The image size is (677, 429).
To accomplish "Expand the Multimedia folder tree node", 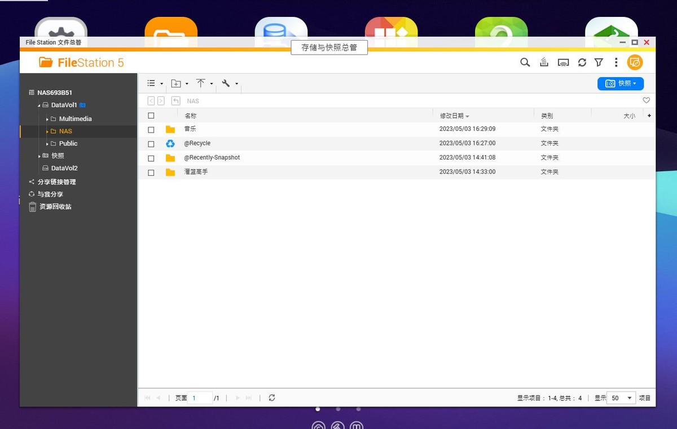I will coord(47,119).
